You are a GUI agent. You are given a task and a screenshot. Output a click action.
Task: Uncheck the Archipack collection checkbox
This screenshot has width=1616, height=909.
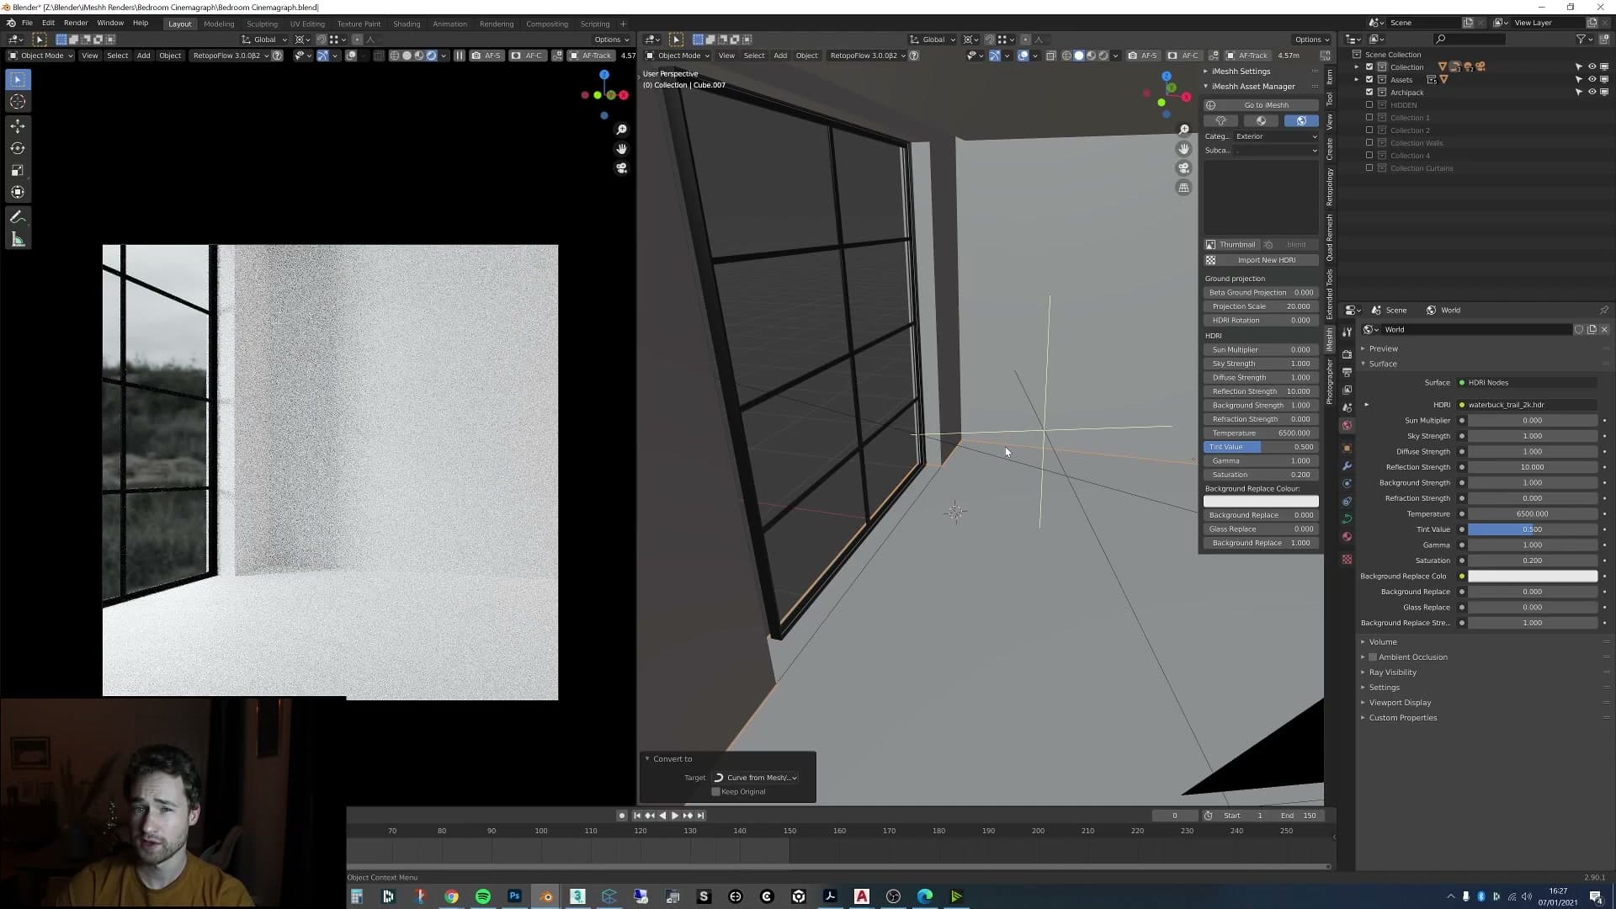[1369, 93]
